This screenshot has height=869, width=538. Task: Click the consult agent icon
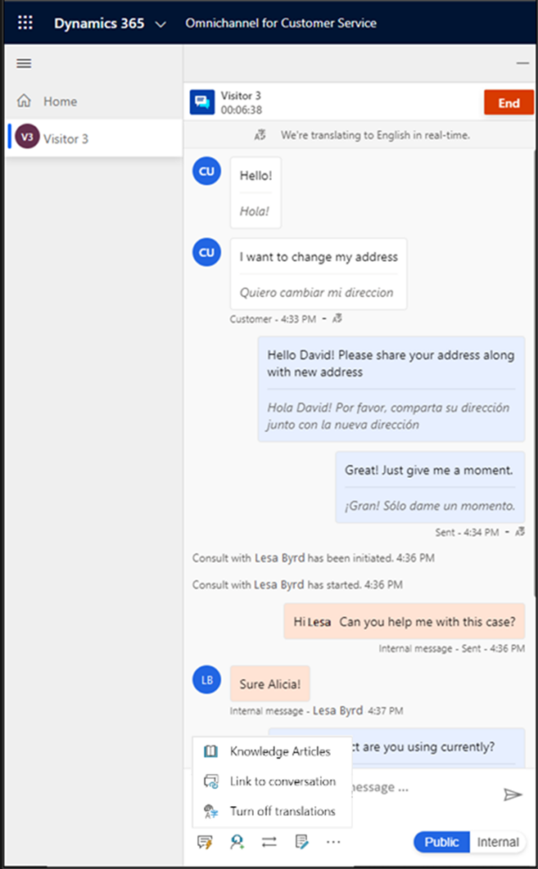[x=237, y=843]
